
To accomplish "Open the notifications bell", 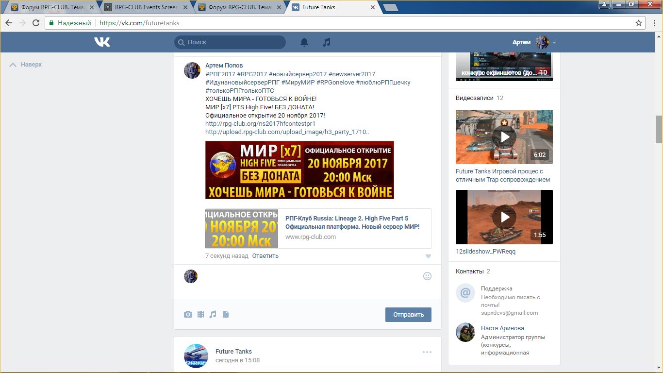I will [304, 42].
